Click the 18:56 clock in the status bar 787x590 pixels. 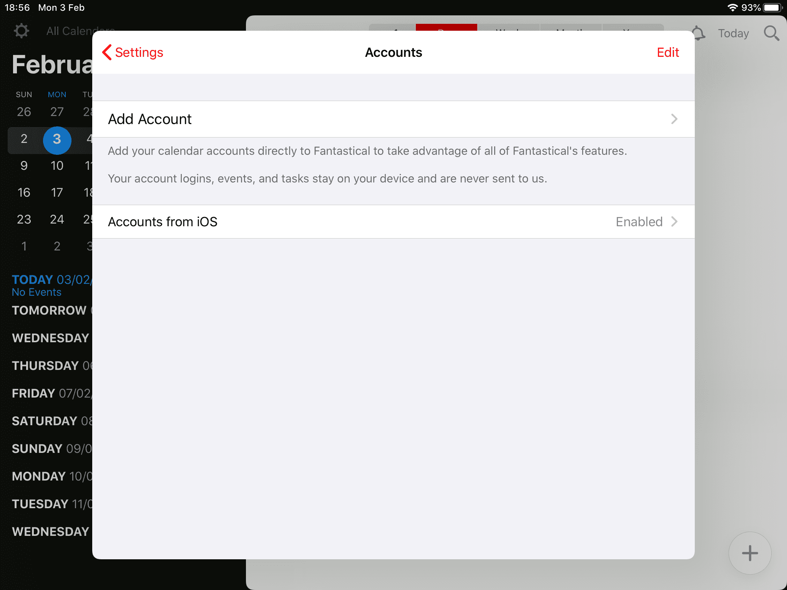17,8
